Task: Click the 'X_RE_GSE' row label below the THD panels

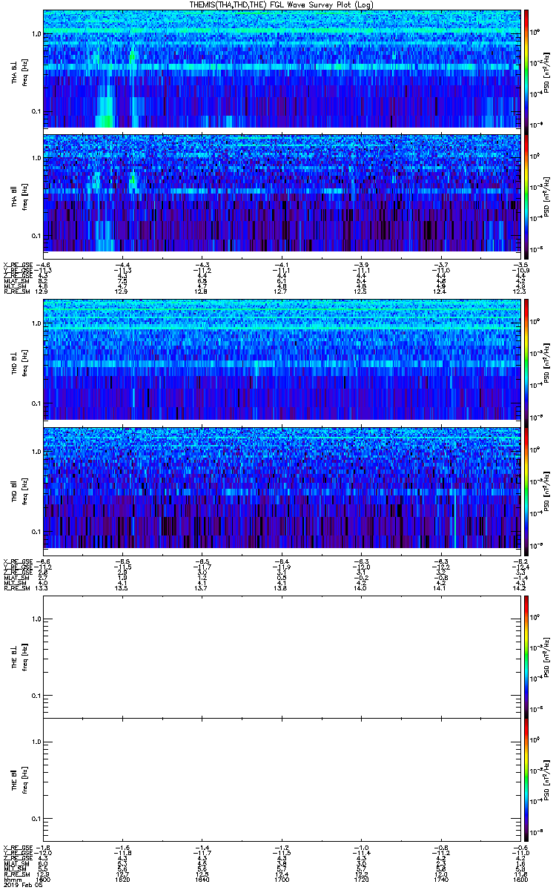Action: 17,561
